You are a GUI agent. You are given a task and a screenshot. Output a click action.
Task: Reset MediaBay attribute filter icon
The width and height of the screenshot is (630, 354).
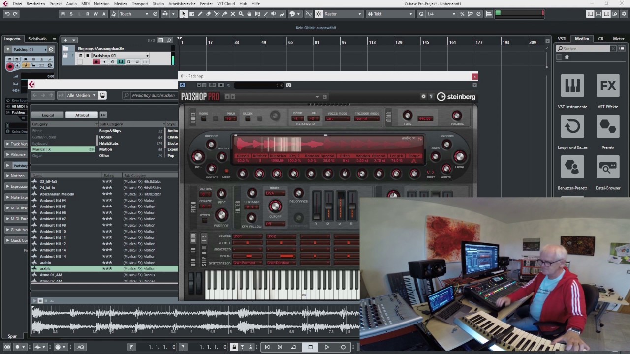tap(103, 115)
